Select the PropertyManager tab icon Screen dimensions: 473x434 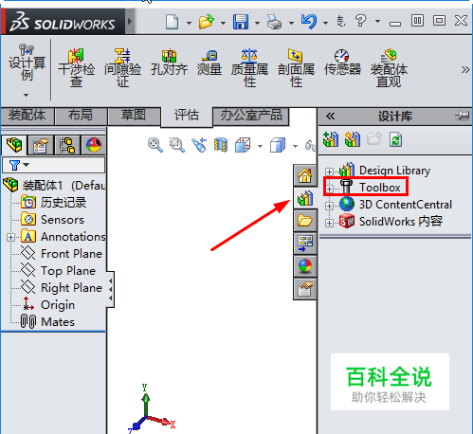41,145
